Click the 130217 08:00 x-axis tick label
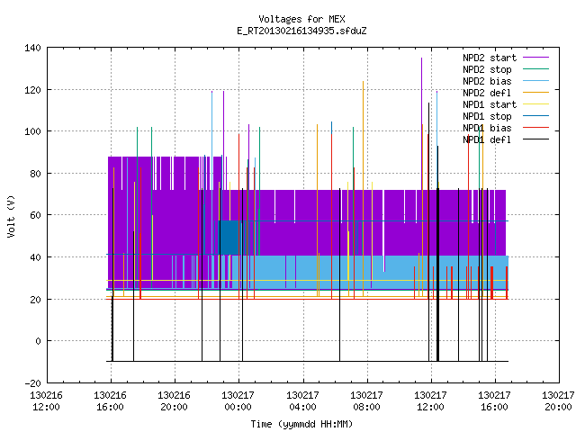The image size is (576, 432). click(x=366, y=401)
